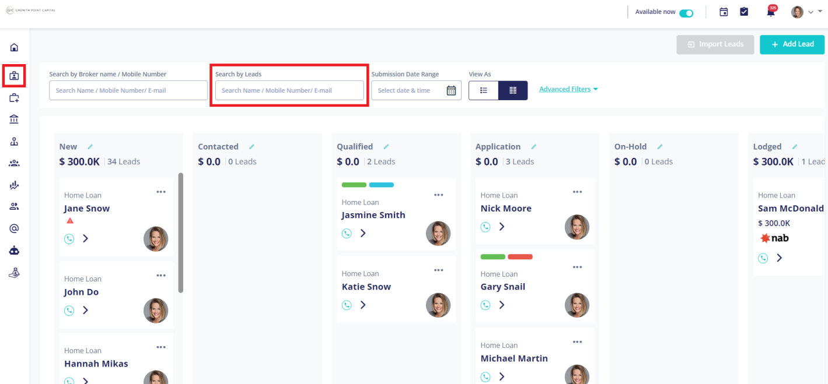Image resolution: width=828 pixels, height=384 pixels.
Task: Call Gary Snail using the phone icon
Action: point(485,305)
